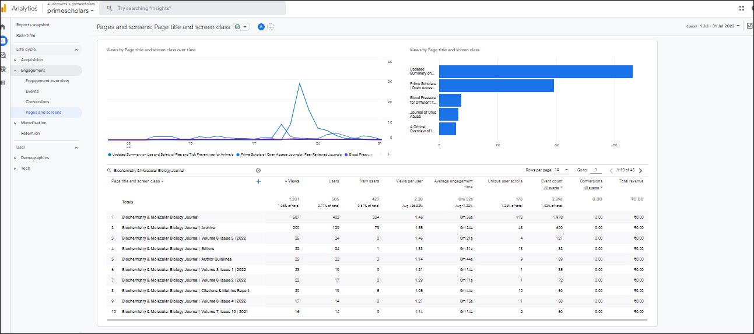This screenshot has width=754, height=334.
Task: Open the primescholars account selector dropdown
Action: click(71, 11)
